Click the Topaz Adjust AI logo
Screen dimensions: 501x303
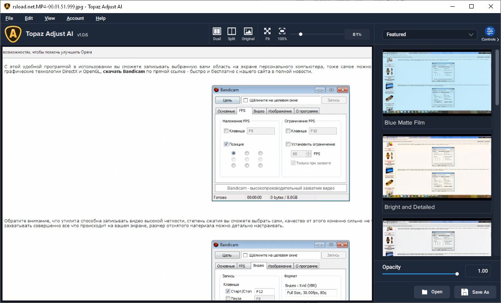tap(13, 34)
